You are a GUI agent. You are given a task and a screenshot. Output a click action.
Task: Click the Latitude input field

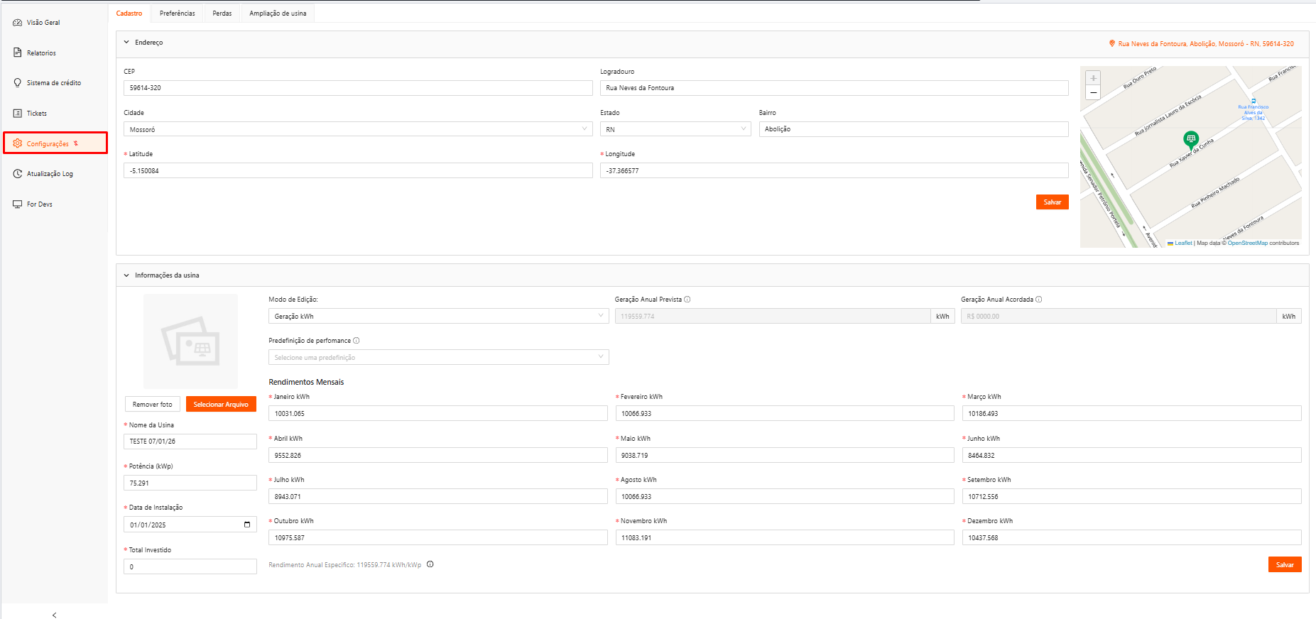(358, 170)
